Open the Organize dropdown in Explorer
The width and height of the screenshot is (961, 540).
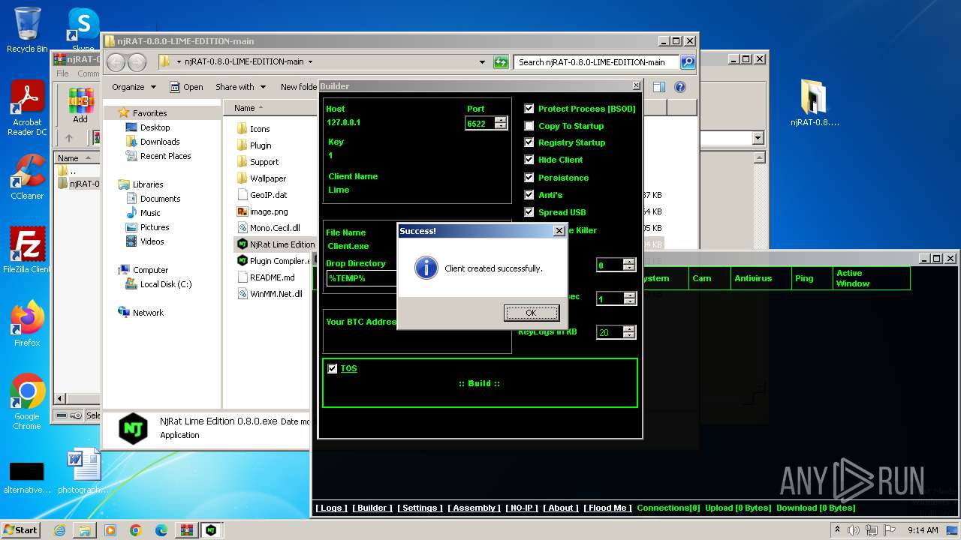134,87
